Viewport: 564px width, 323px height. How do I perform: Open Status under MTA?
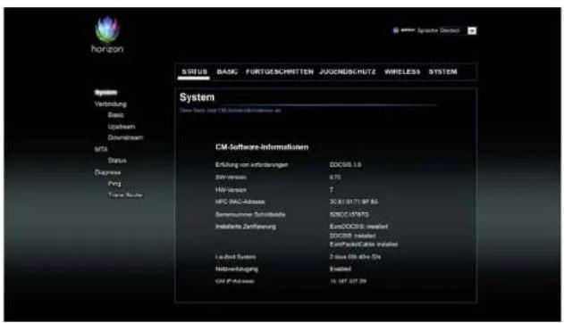117,161
